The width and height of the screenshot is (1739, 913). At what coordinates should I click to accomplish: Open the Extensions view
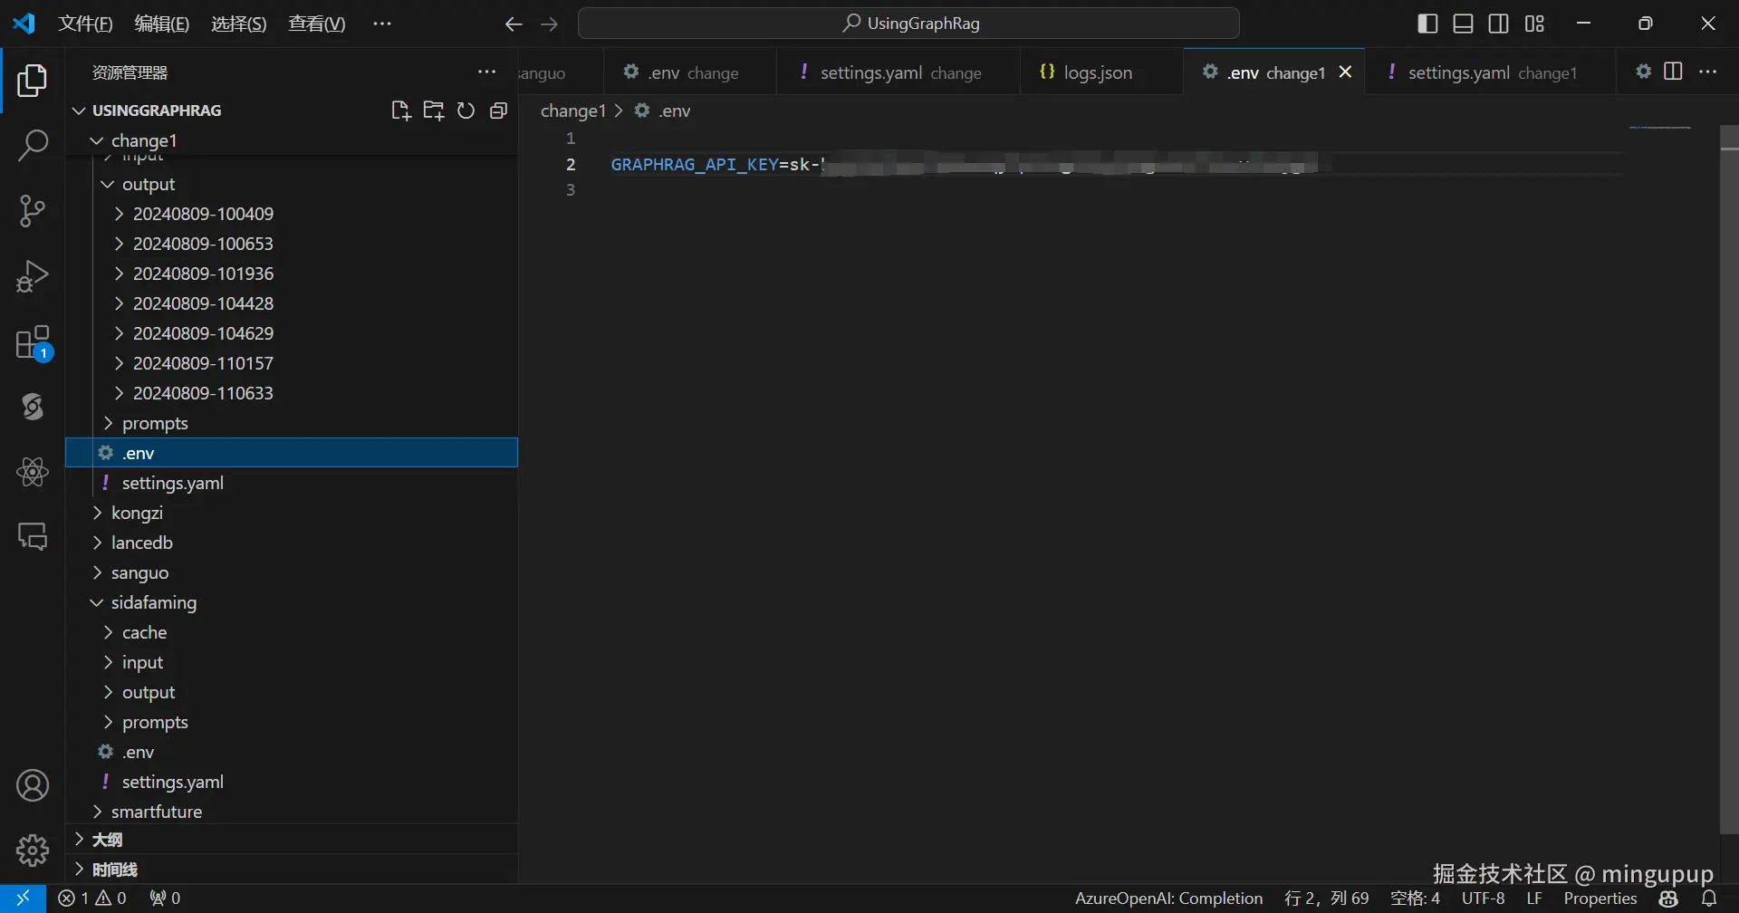point(34,342)
